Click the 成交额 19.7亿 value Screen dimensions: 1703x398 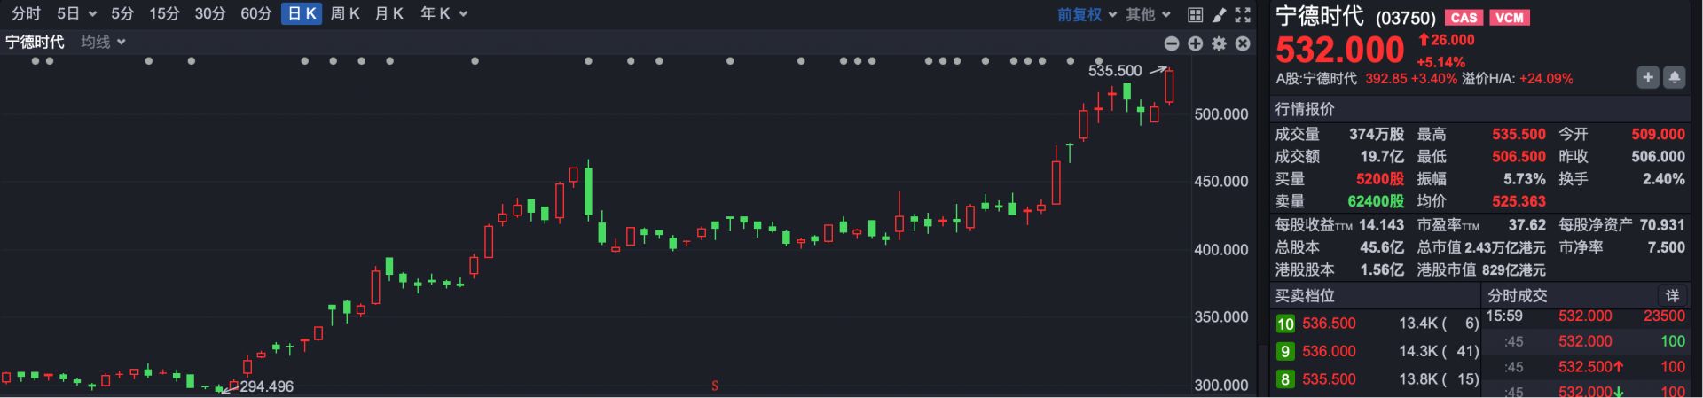(1382, 156)
